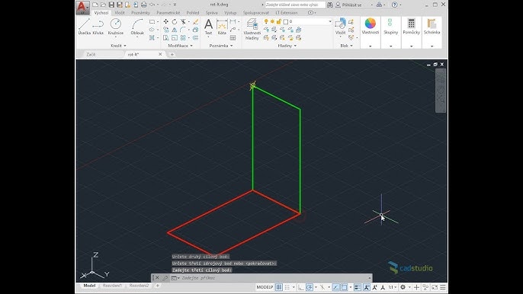Image resolution: width=523 pixels, height=294 pixels.
Task: Toggle polar tracking in status bar
Action: coord(310,287)
